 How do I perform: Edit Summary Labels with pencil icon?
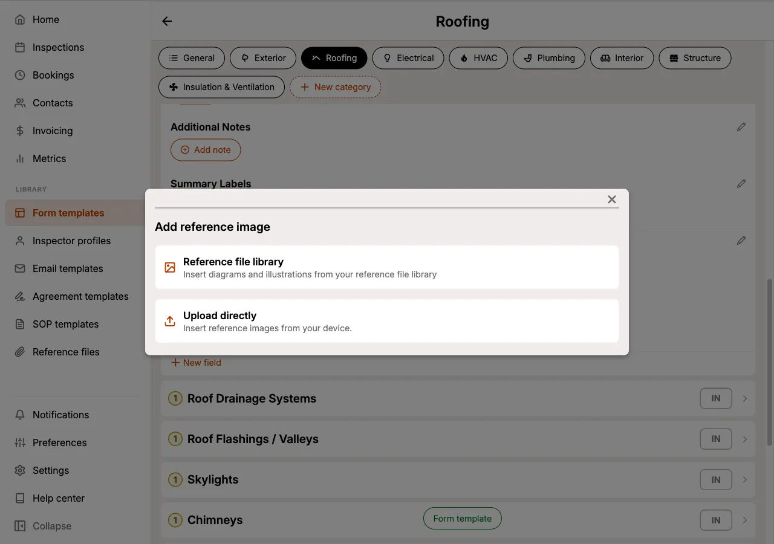pyautogui.click(x=741, y=184)
